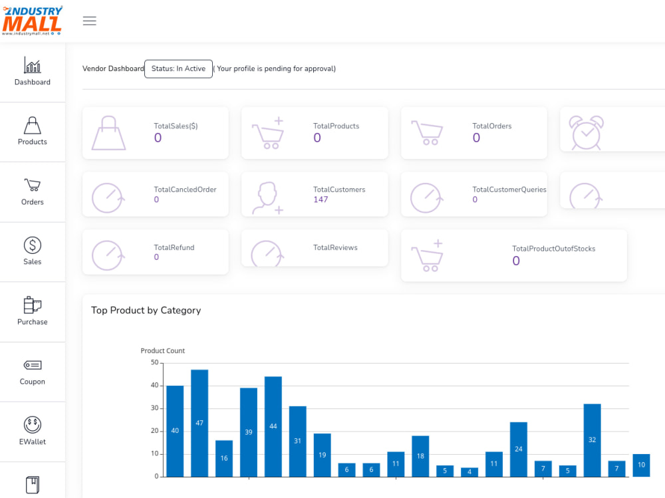Image resolution: width=665 pixels, height=498 pixels.
Task: Select the Coupon sidebar icon
Action: pos(32,365)
